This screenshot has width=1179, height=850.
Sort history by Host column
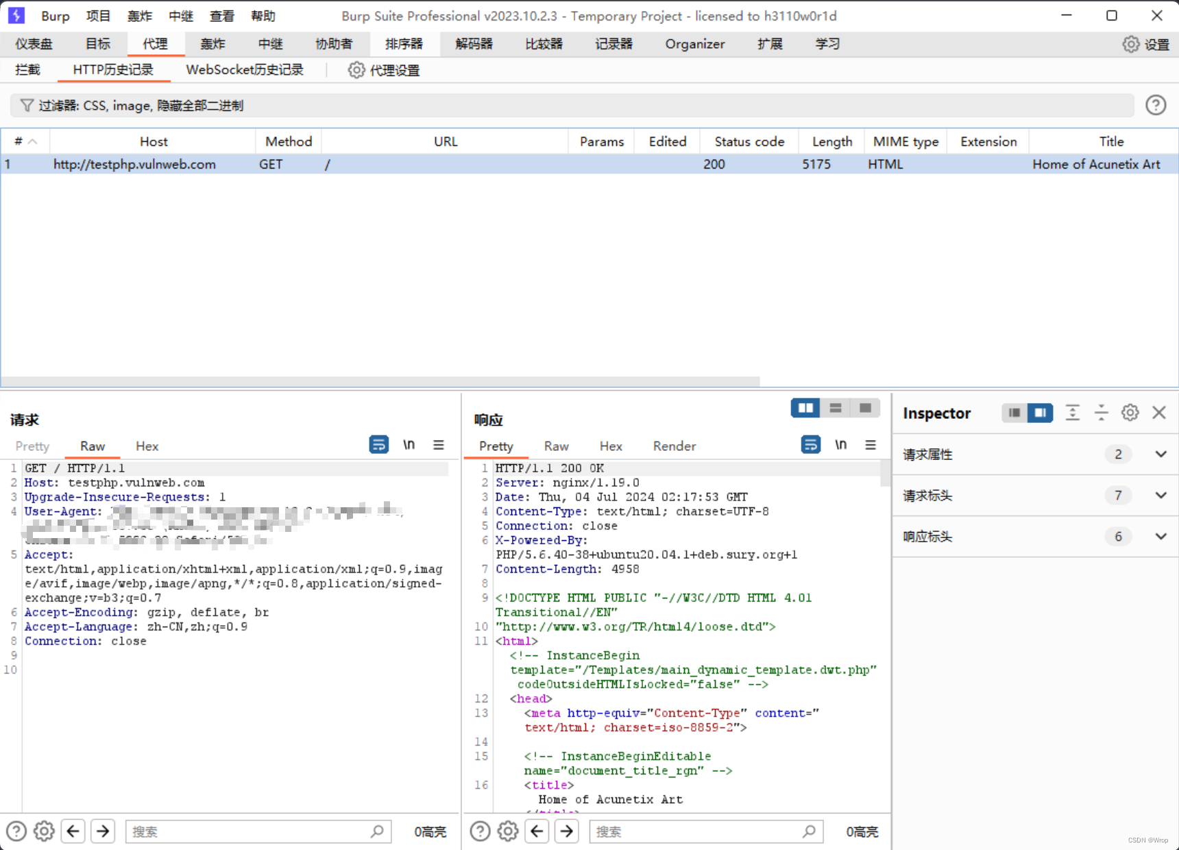(x=154, y=141)
